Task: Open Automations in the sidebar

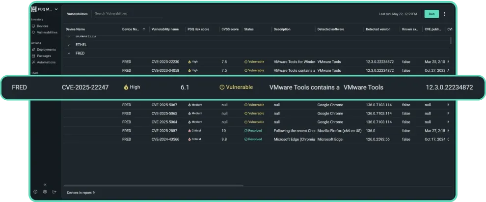Action: (46, 62)
